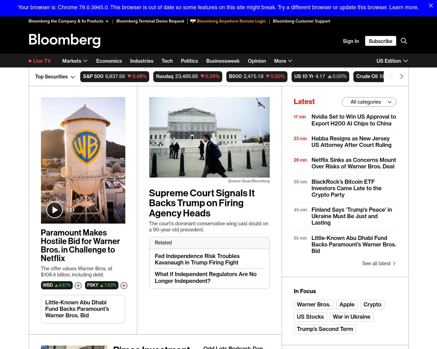Follow the Learn more link in banner

404,7
